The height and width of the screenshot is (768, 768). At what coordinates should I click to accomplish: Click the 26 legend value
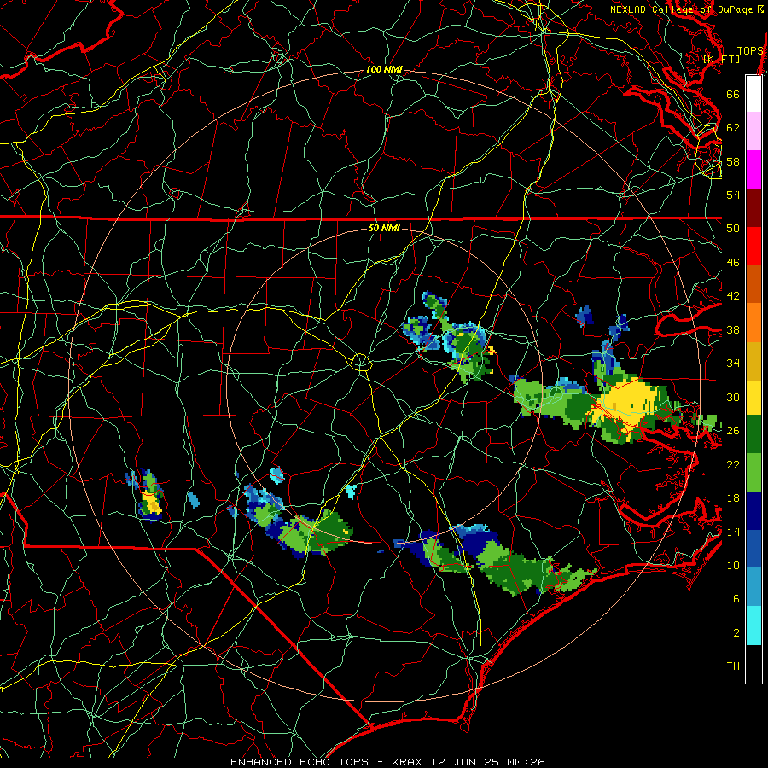click(x=733, y=431)
